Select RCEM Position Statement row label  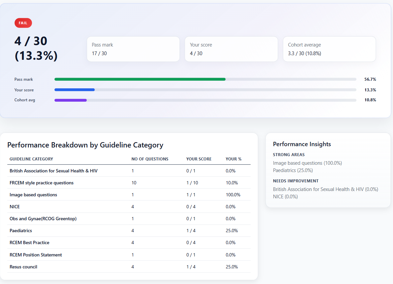[36, 255]
